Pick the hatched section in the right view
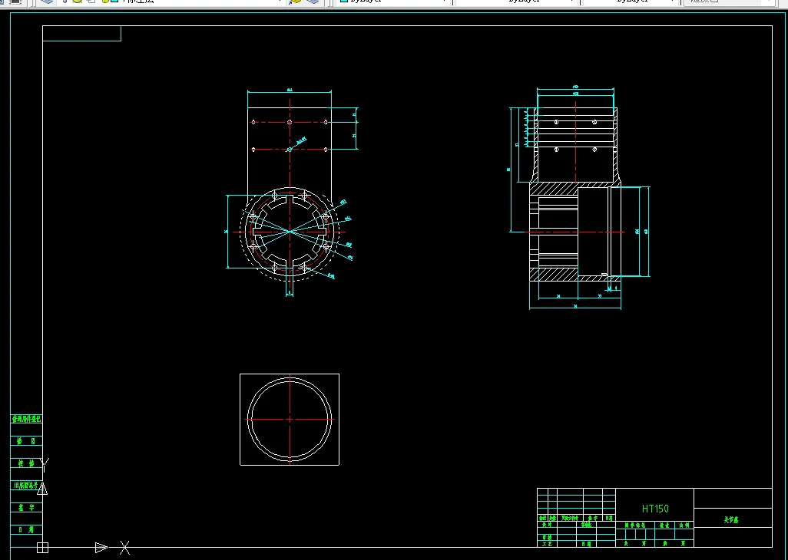This screenshot has width=788, height=560. (553, 189)
